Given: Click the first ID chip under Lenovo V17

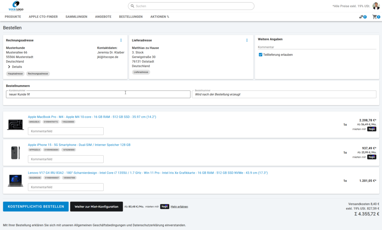Looking at the screenshot, I should (35, 178).
